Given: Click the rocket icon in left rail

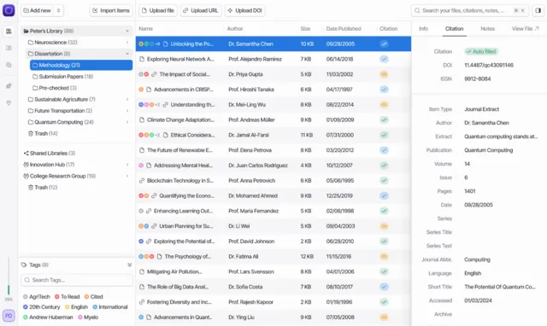Looking at the screenshot, I should (x=9, y=85).
